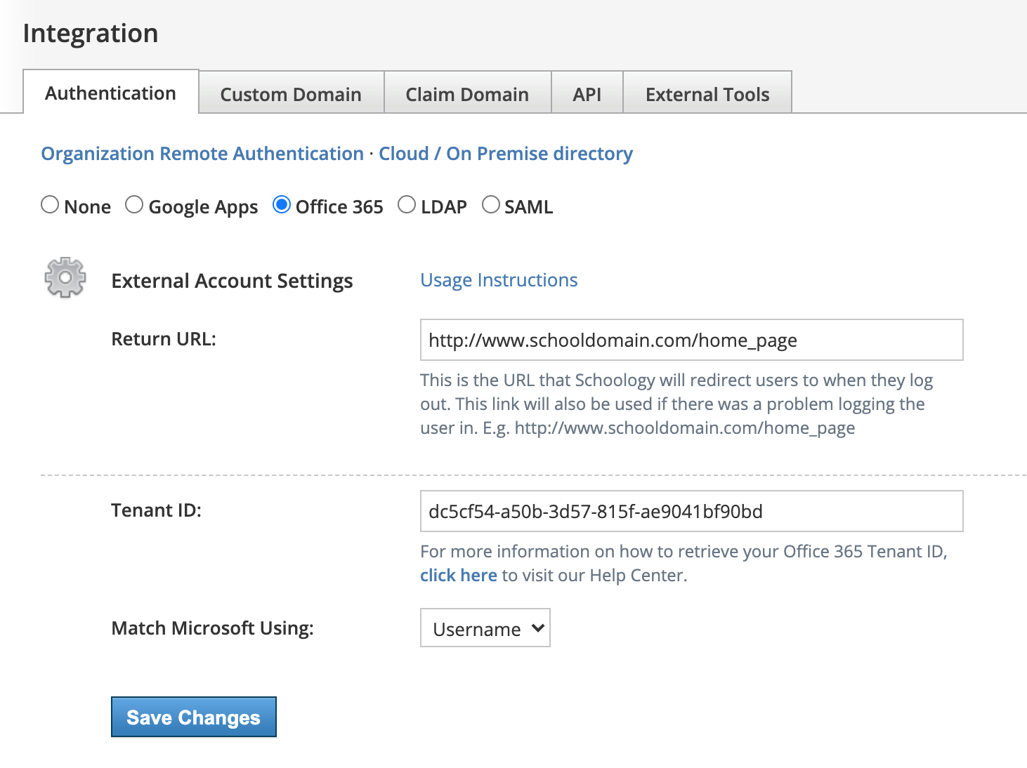Switch to the External Tools tab

point(707,93)
